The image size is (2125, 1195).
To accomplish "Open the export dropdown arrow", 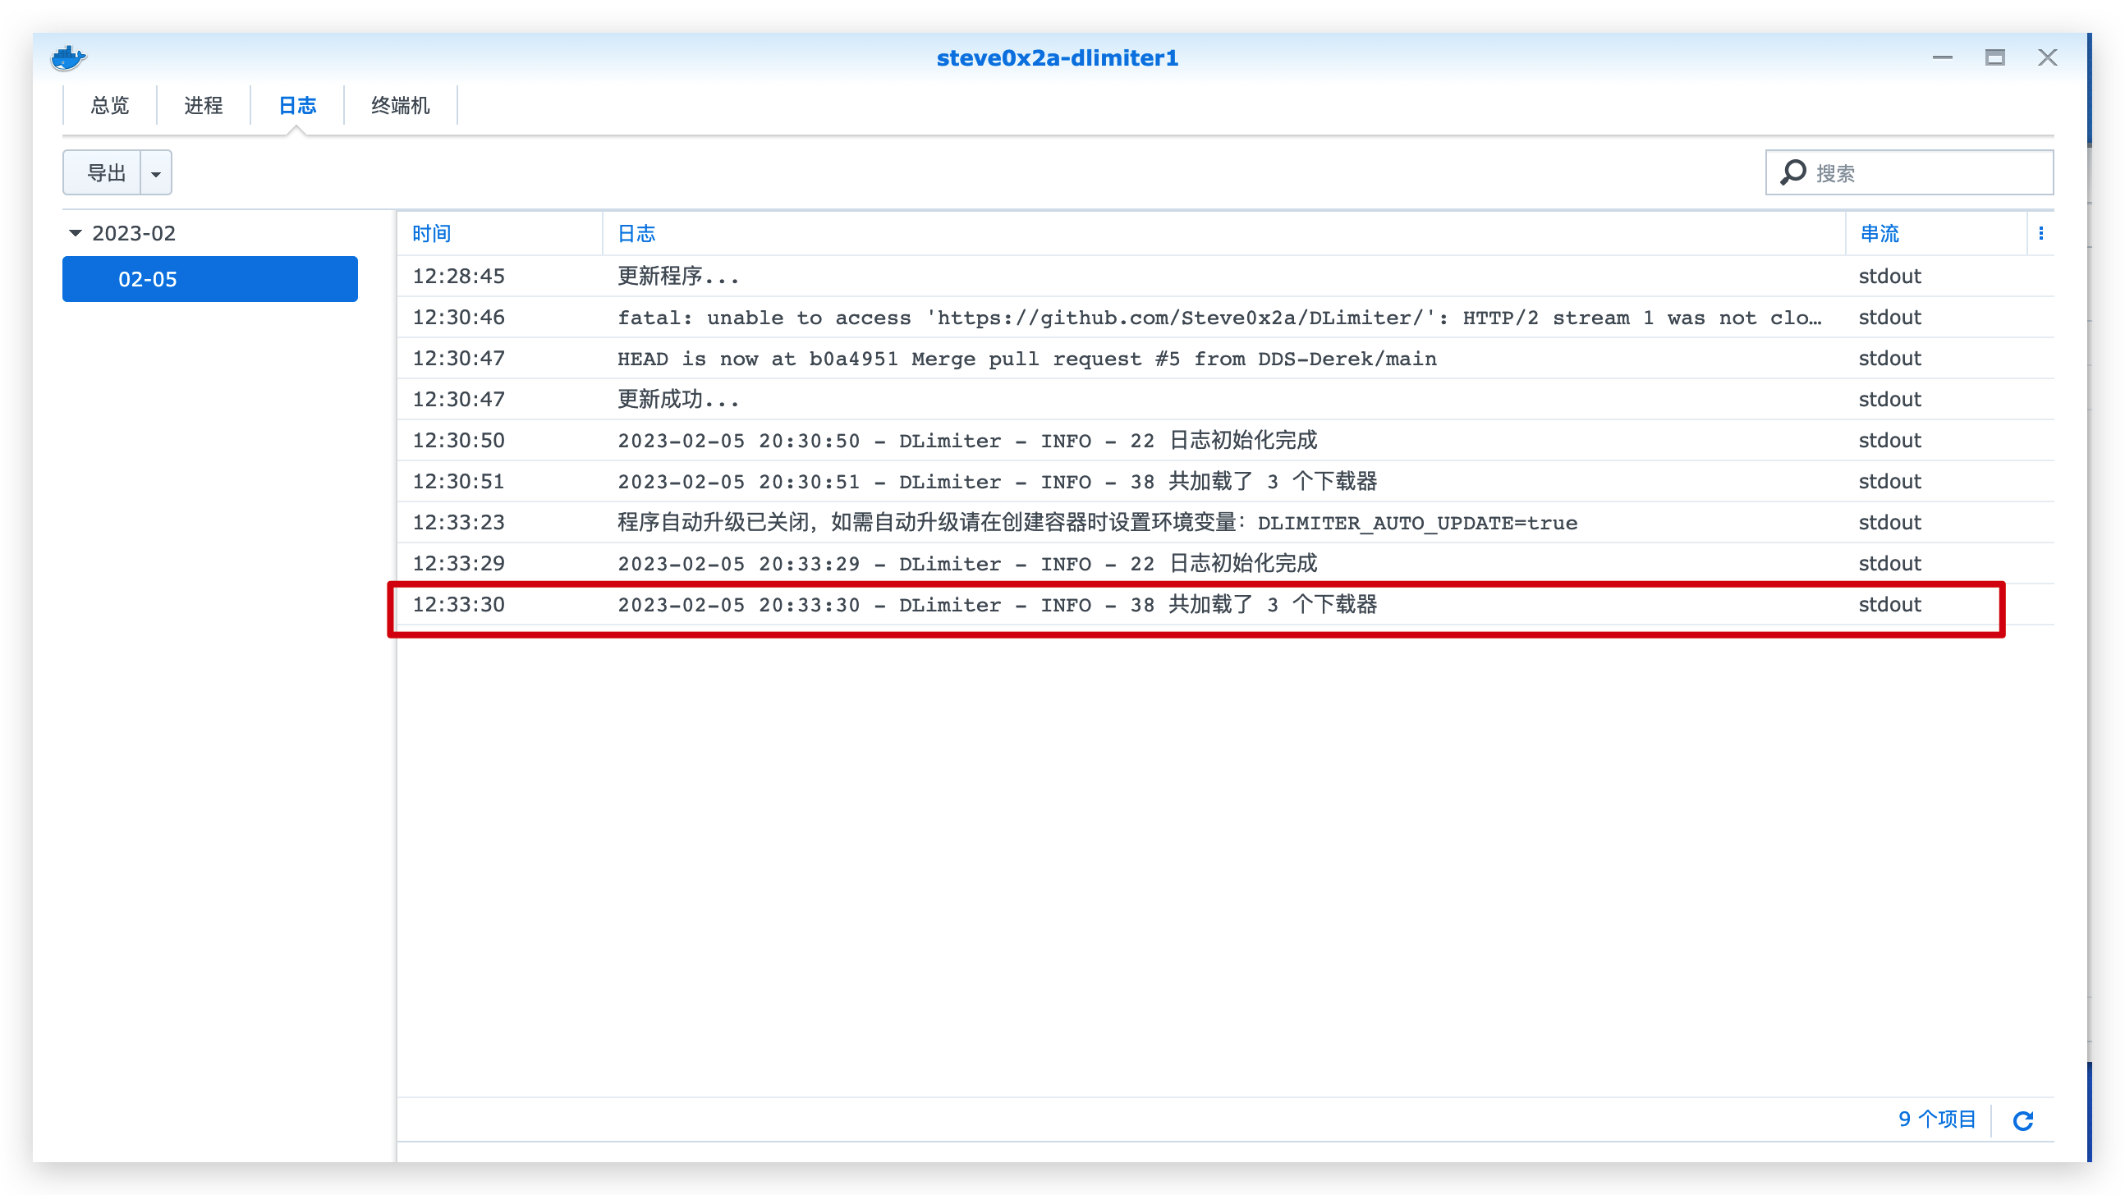I will [156, 173].
